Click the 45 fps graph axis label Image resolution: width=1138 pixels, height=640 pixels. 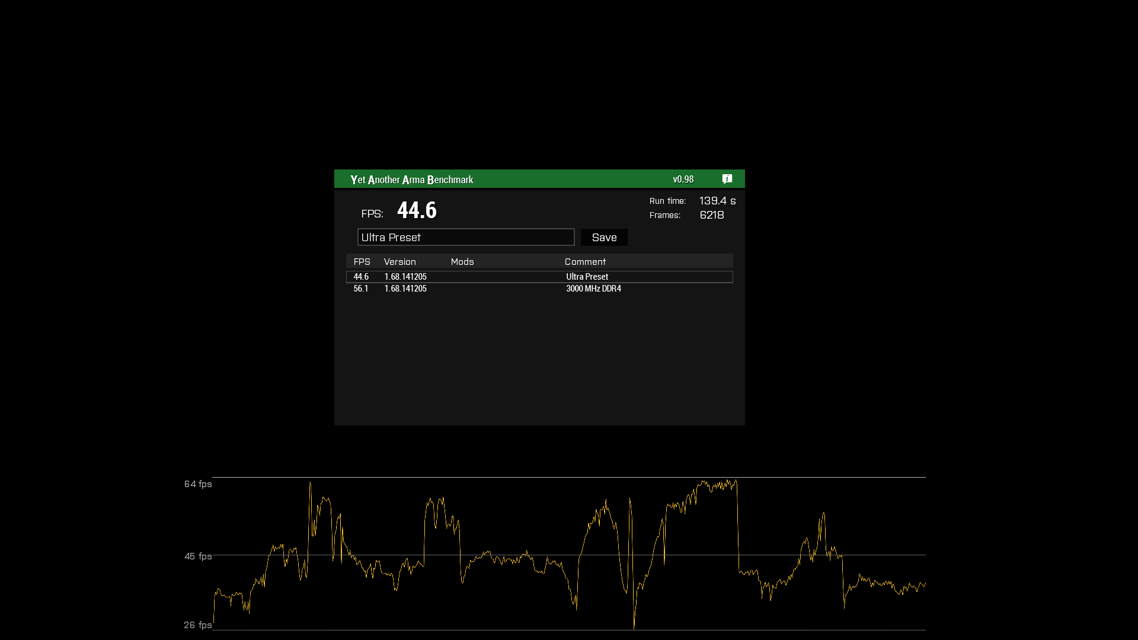[198, 556]
